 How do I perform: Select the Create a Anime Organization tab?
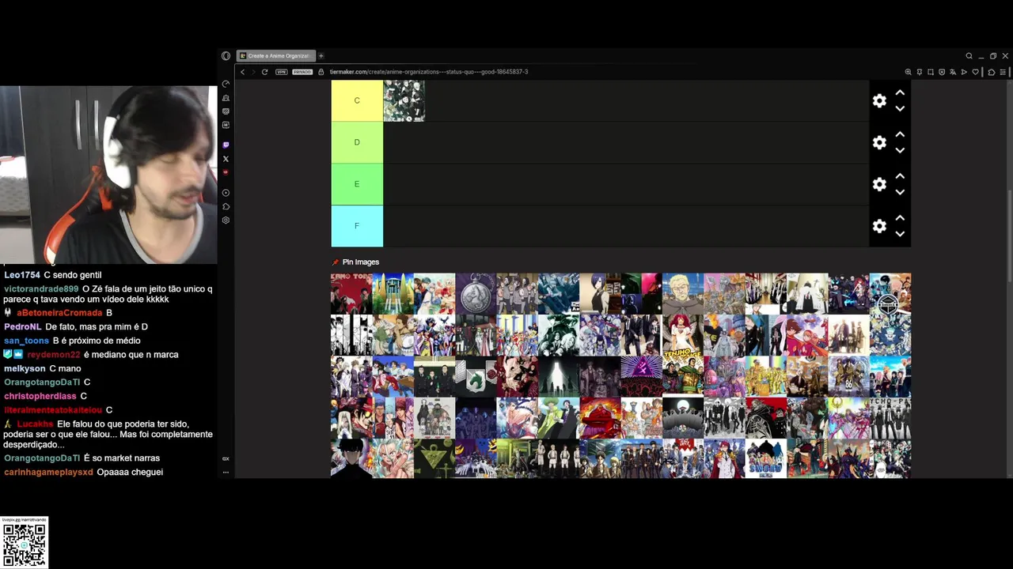[276, 56]
